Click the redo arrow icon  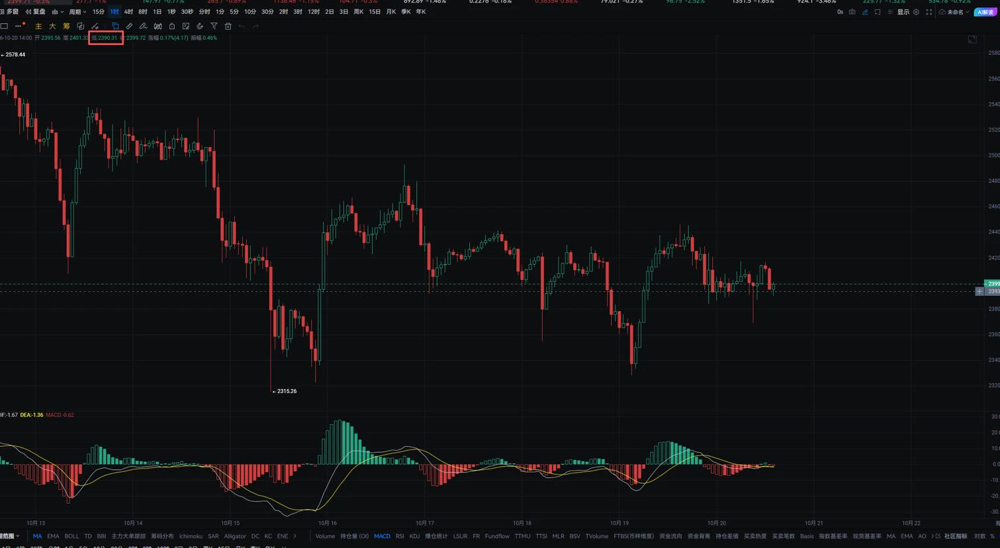[x=255, y=26]
